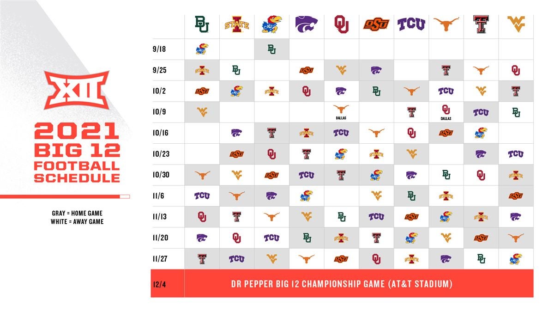Click the Kansas State Wildcat header logo
The width and height of the screenshot is (554, 312).
[307, 24]
